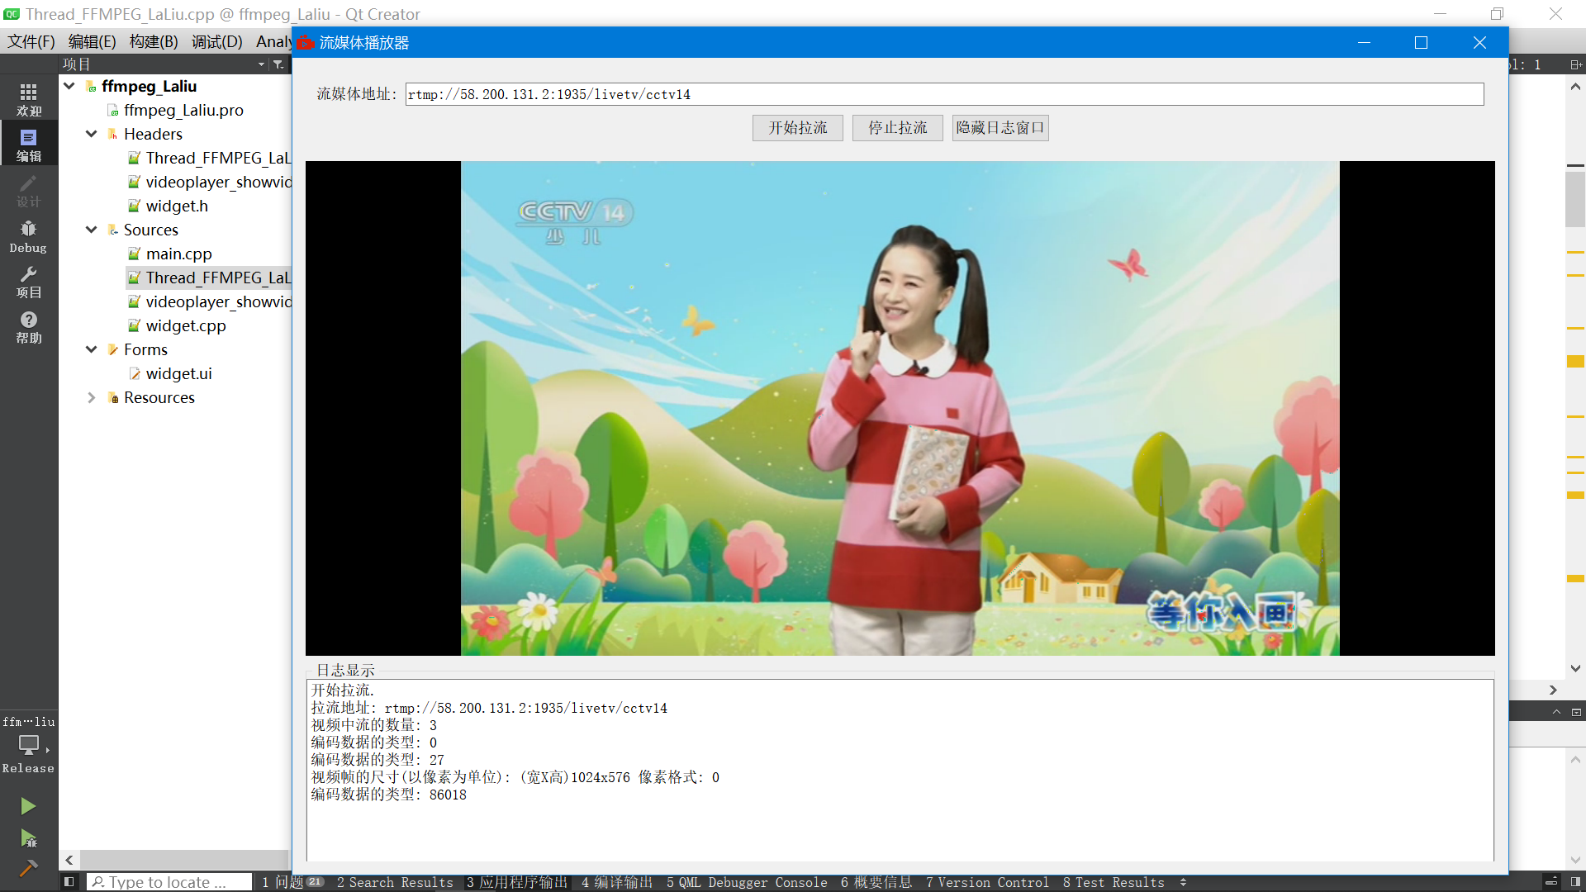Image resolution: width=1586 pixels, height=892 pixels.
Task: Expand the Resources node
Action: [x=92, y=397]
